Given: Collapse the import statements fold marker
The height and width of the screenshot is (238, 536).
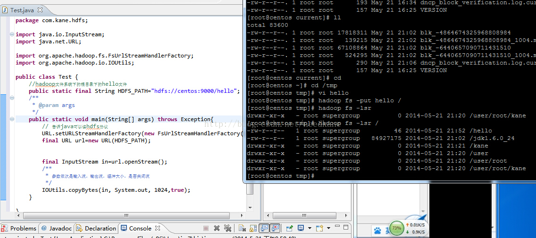Looking at the screenshot, I should pos(12,34).
